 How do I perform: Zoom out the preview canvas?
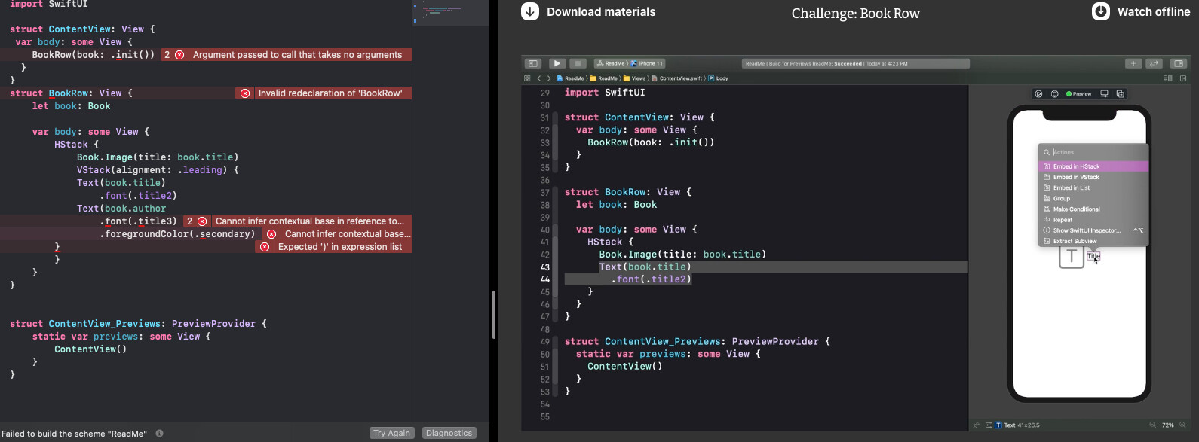pyautogui.click(x=1152, y=425)
